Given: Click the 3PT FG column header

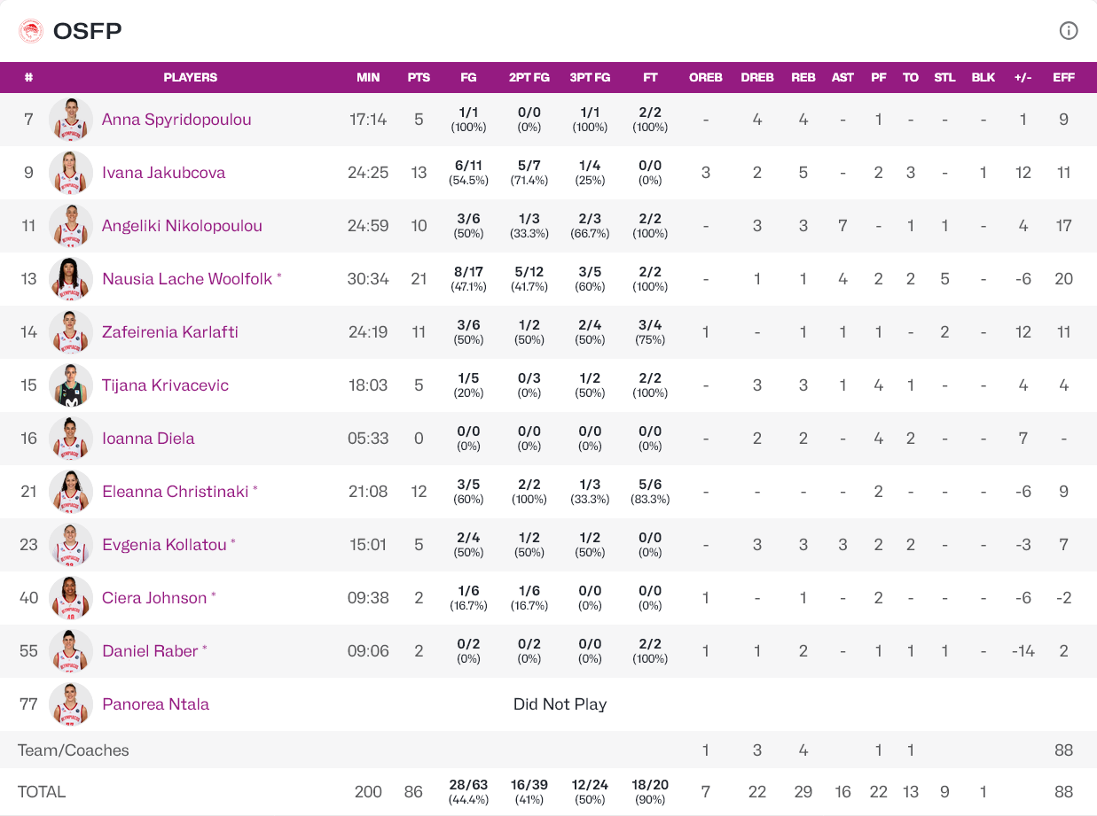Looking at the screenshot, I should point(590,78).
